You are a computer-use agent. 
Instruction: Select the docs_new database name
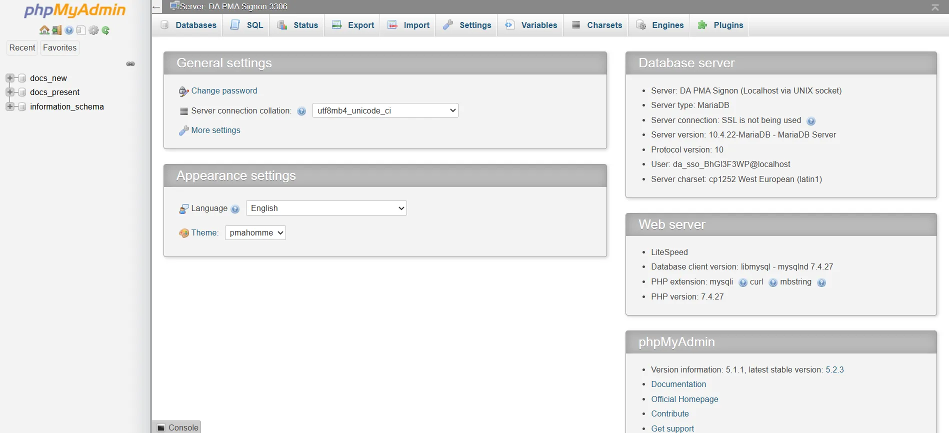[48, 78]
